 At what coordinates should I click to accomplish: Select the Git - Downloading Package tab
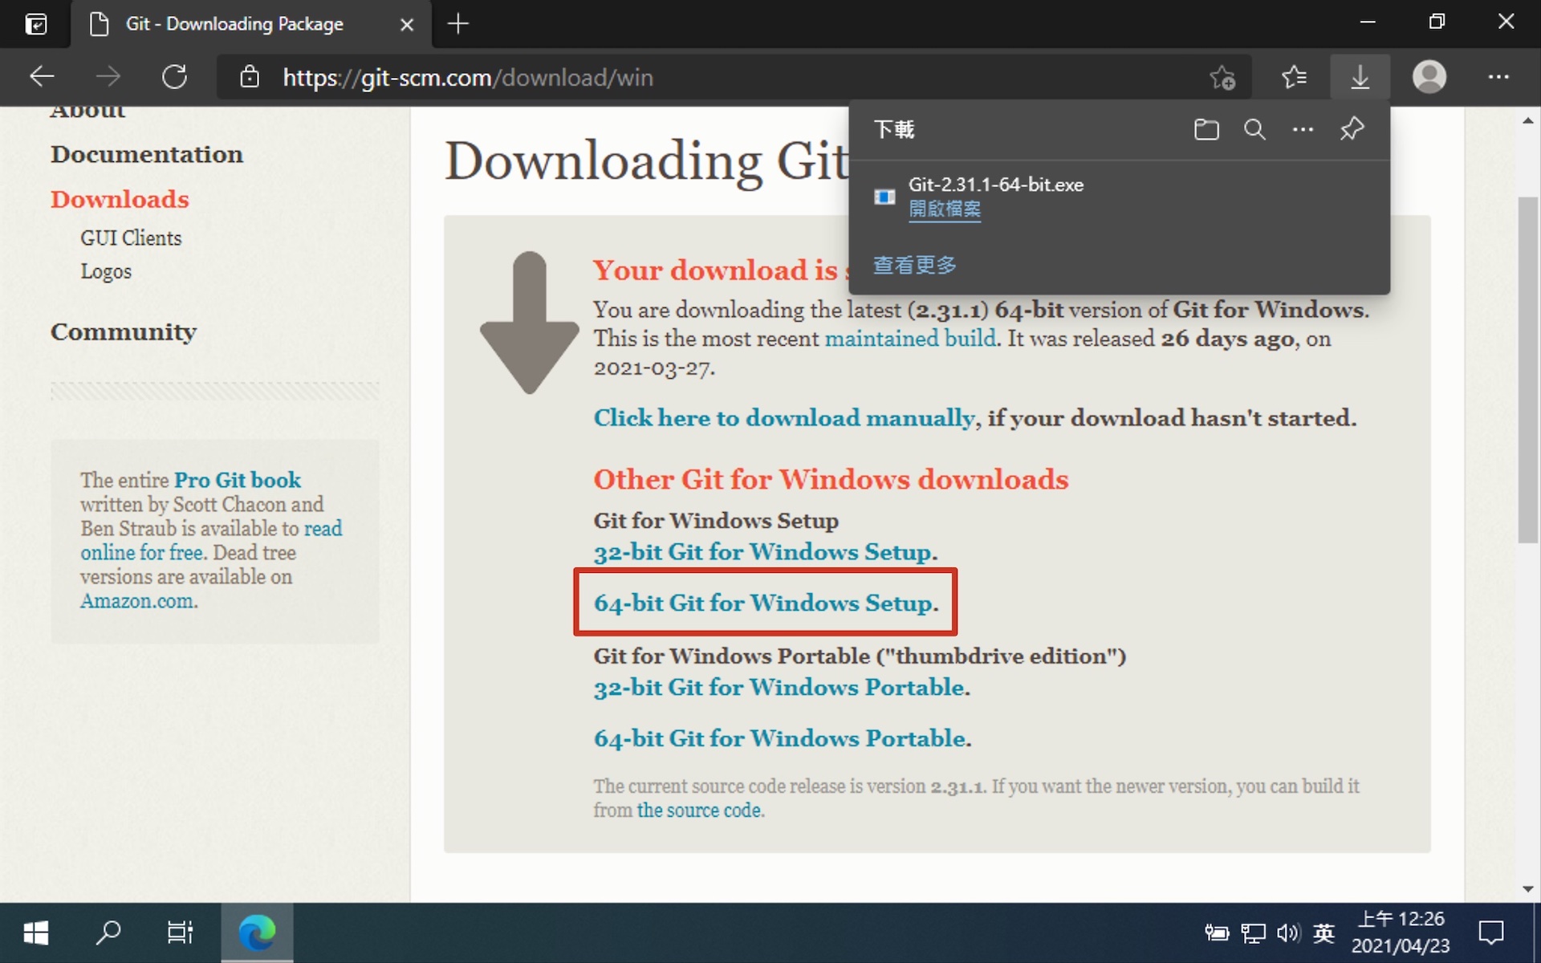(x=251, y=24)
